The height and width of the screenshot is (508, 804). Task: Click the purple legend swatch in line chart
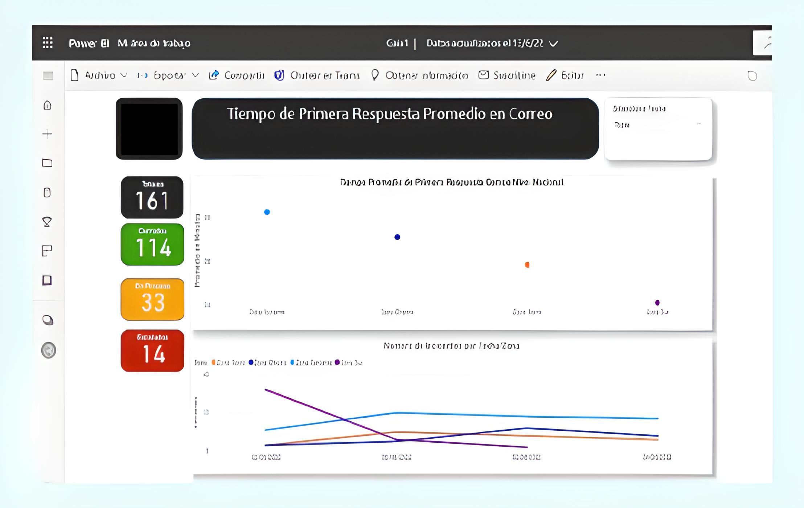[x=337, y=362]
